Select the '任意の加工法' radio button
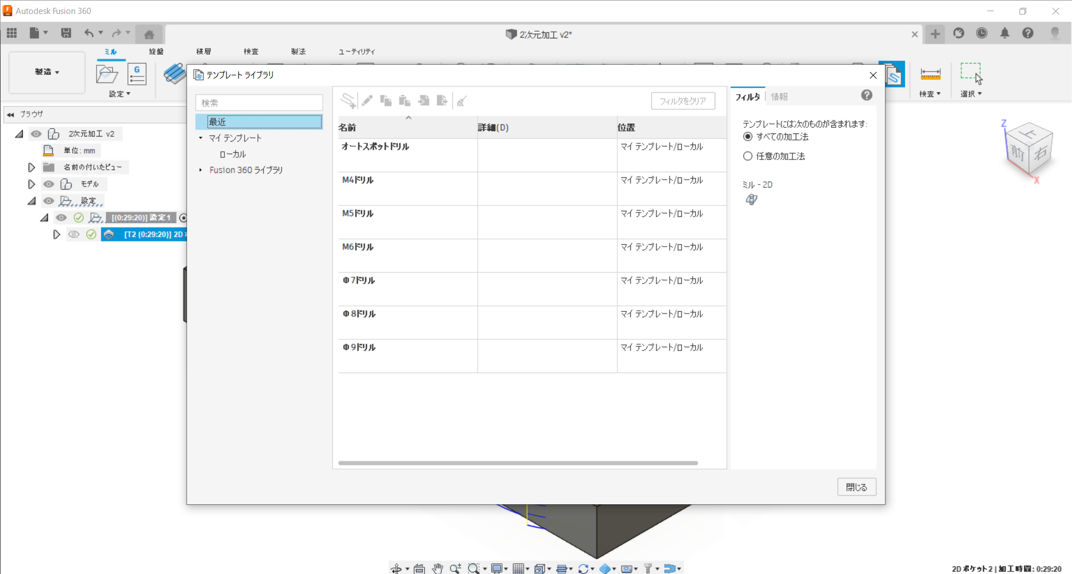Viewport: 1072px width, 574px height. coord(748,156)
